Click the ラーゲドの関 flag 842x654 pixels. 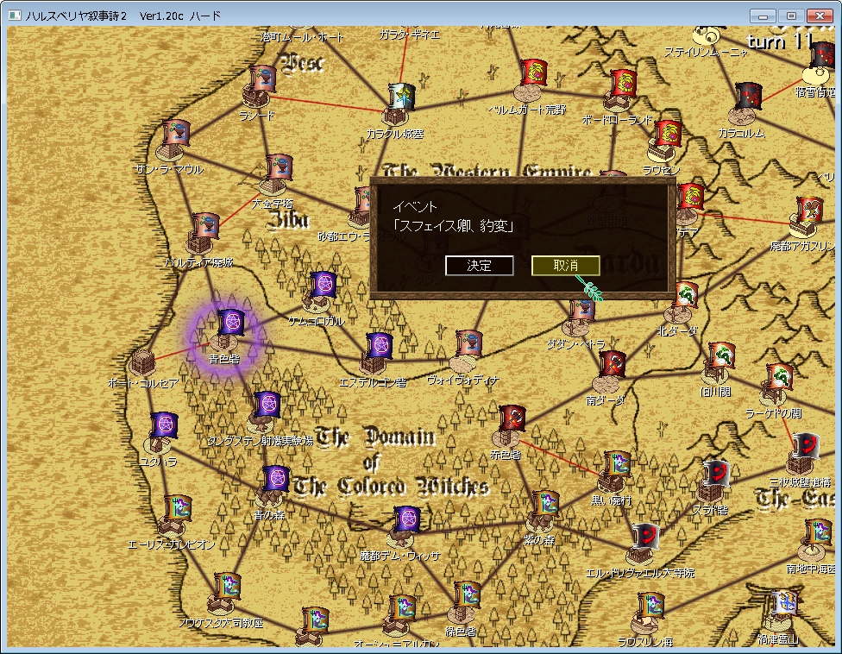[780, 378]
